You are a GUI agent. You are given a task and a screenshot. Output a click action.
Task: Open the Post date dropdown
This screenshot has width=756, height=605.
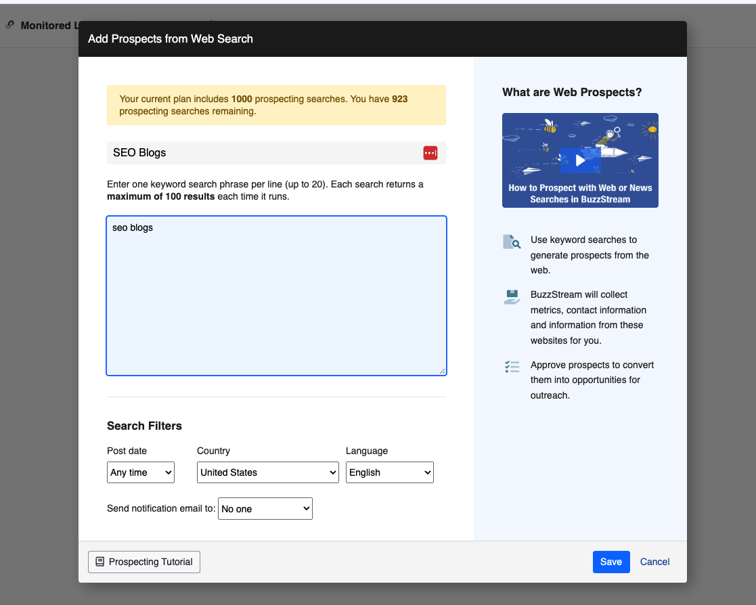(x=141, y=472)
